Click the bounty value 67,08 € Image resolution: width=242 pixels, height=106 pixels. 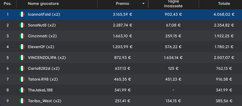click(x=173, y=25)
